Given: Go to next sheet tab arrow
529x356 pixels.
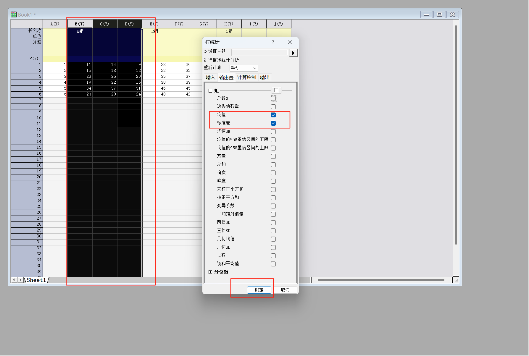Looking at the screenshot, I should point(20,280).
